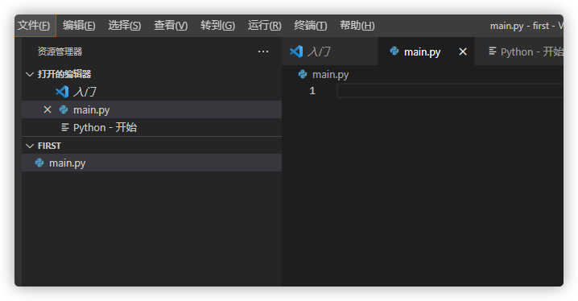578x301 pixels.
Task: Click the explorer more actions ellipsis icon
Action: coord(262,52)
